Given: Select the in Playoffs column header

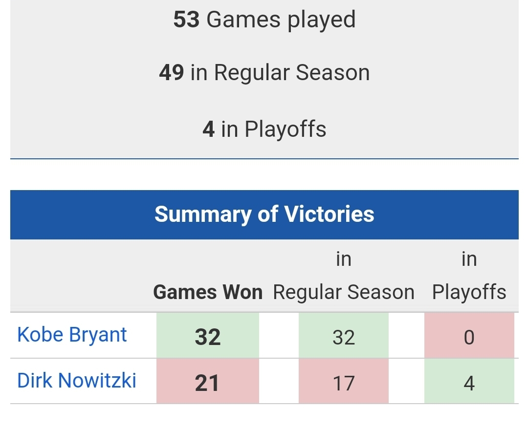Looking at the screenshot, I should [469, 276].
